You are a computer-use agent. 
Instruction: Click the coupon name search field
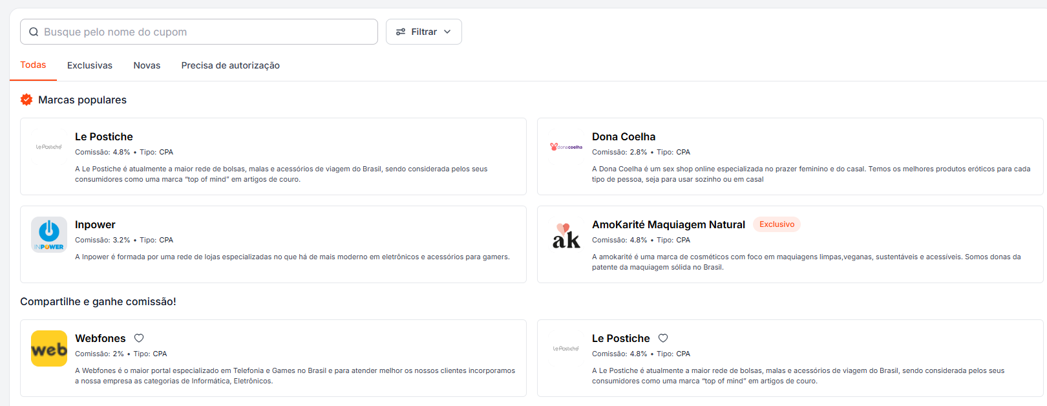(199, 32)
